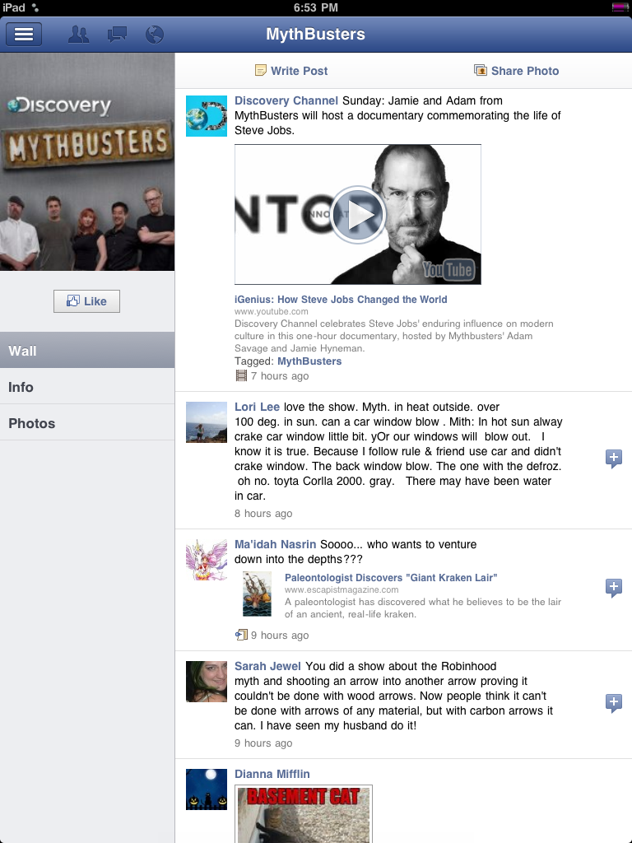Play the Steve Jobs YouTube video

pos(358,215)
